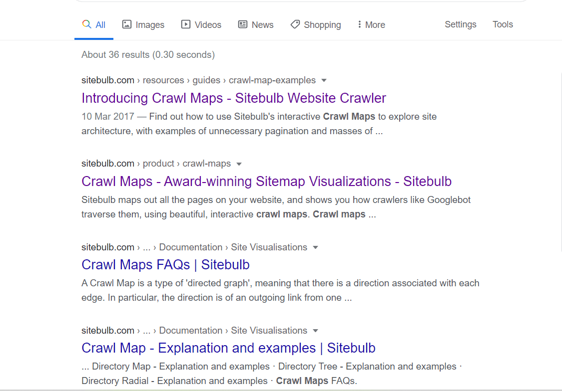
Task: Click the magnifier icon on All tab
Action: tap(86, 24)
